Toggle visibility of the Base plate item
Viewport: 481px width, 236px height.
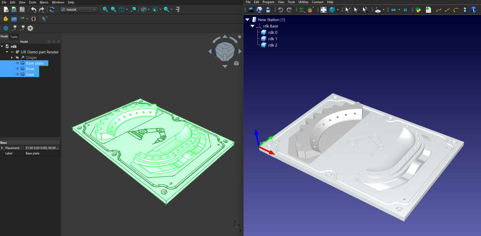17,63
